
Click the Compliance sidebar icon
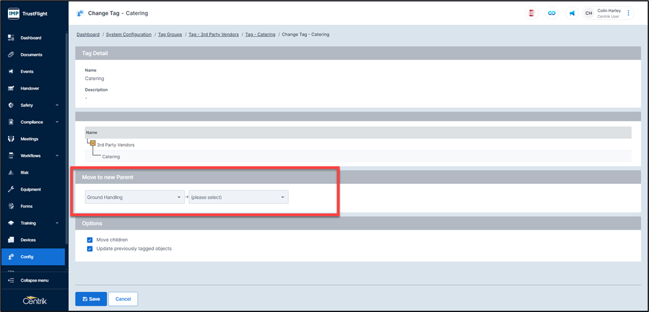[x=11, y=122]
